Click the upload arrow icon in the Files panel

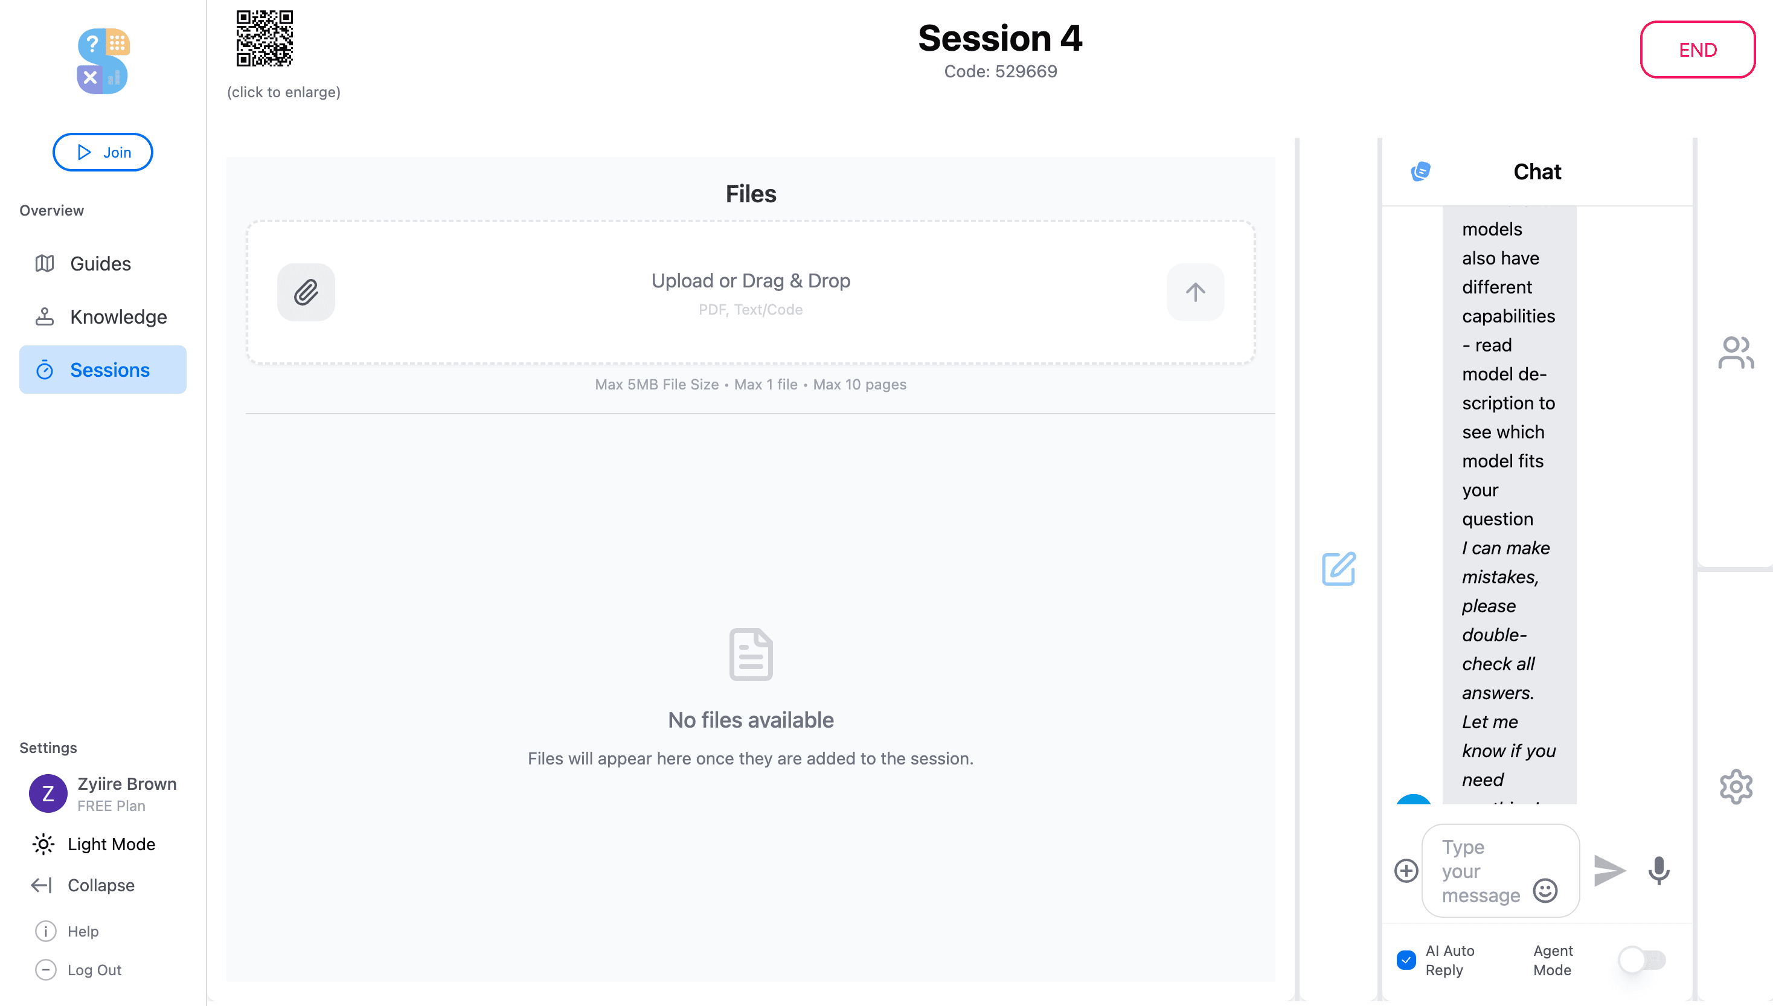point(1194,292)
